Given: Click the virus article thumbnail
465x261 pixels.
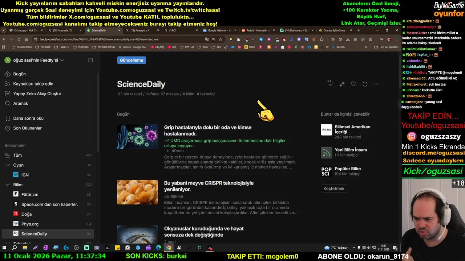Looking at the screenshot, I should tap(137, 137).
